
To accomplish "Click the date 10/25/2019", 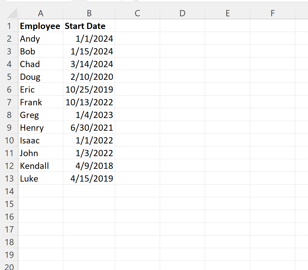I will click(89, 90).
